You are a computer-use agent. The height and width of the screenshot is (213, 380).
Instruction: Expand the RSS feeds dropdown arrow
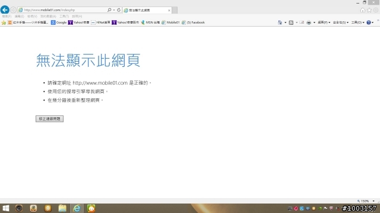click(x=296, y=22)
